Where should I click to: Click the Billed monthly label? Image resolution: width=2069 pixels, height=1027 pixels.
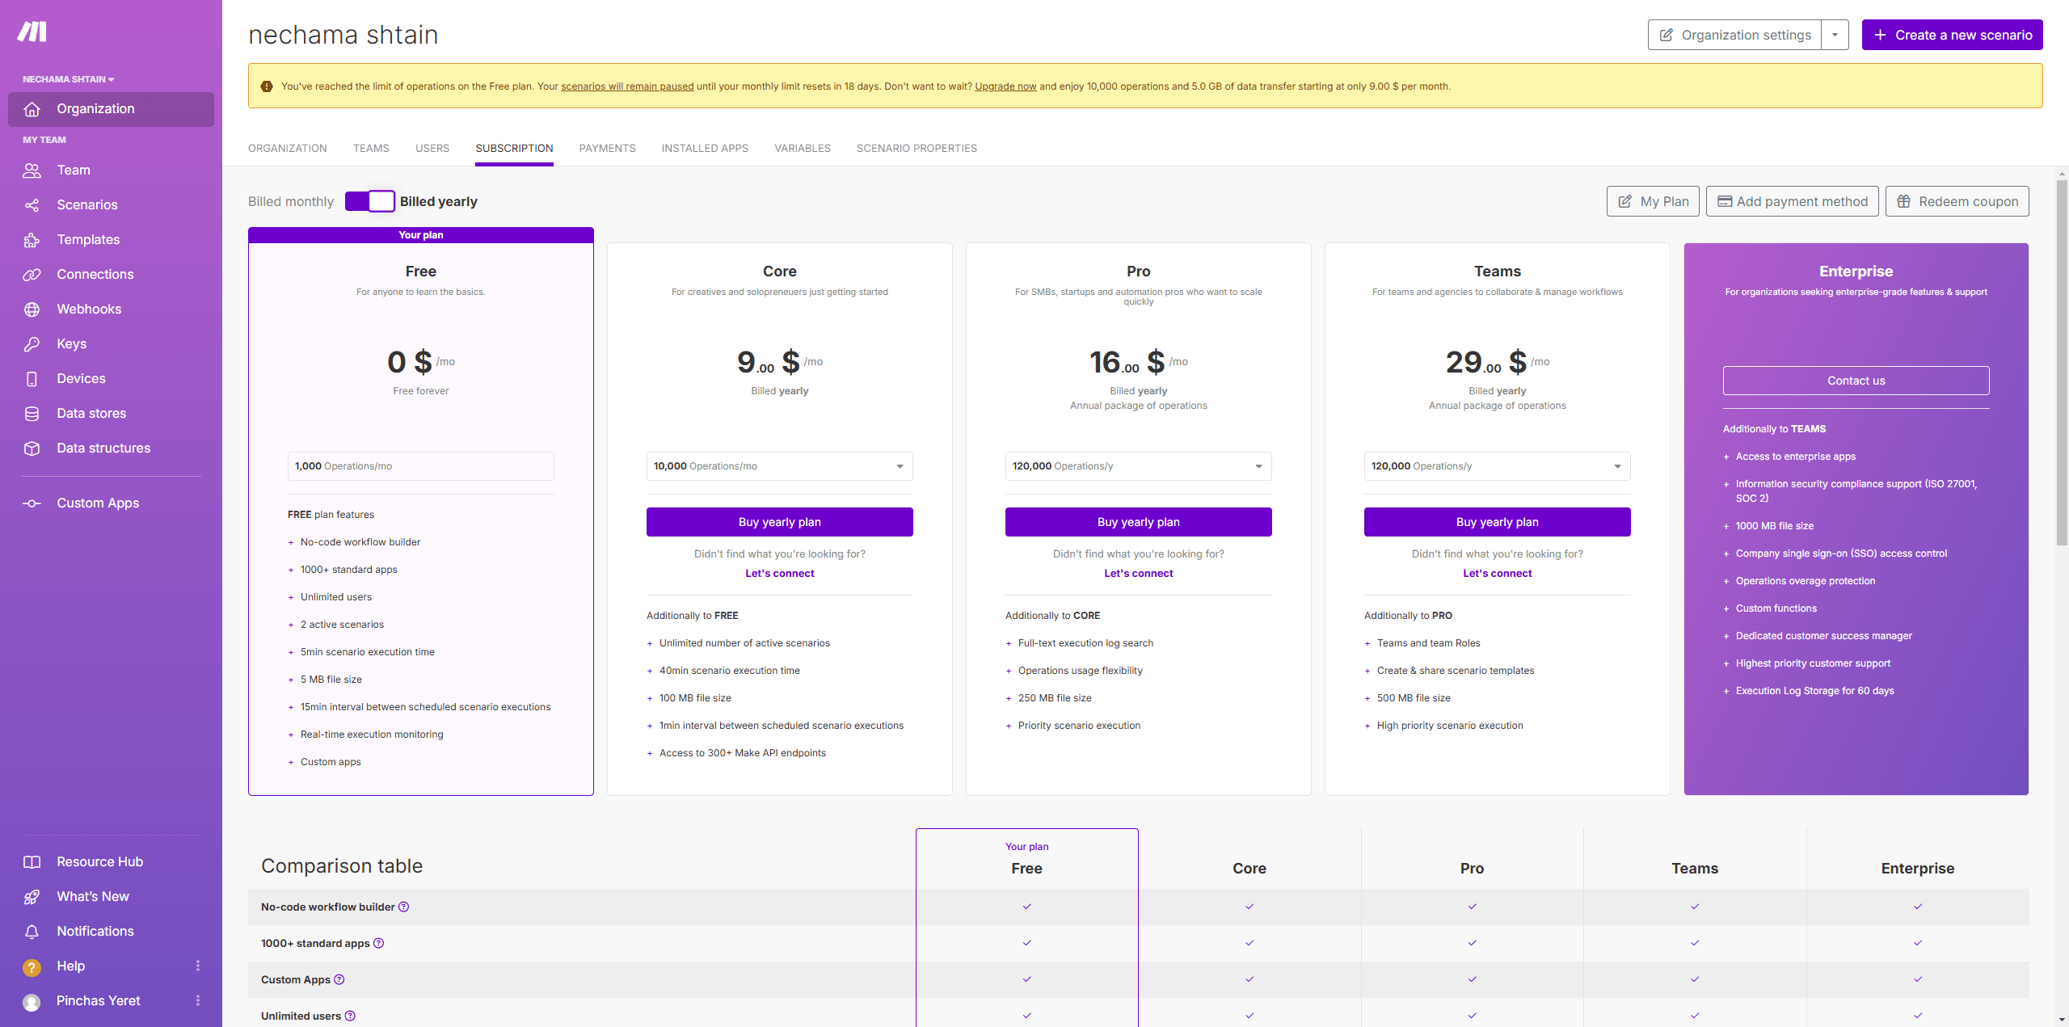pyautogui.click(x=291, y=201)
